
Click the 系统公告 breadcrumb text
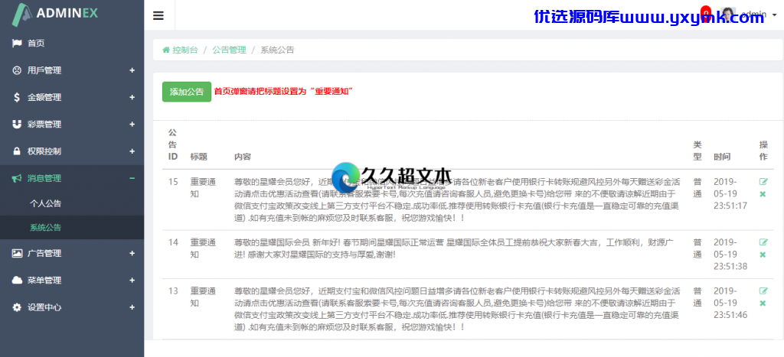pos(277,50)
